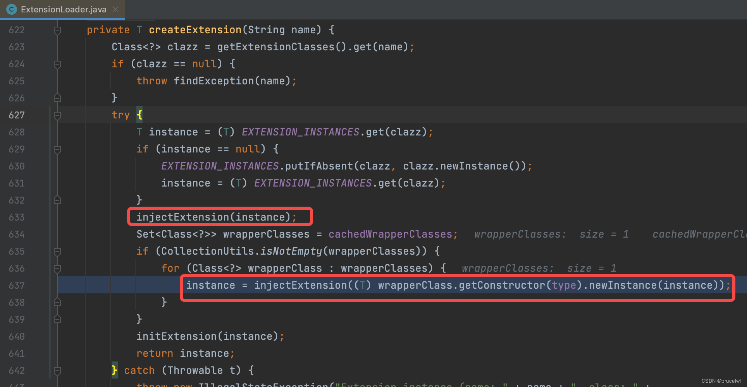Viewport: 747px width, 387px height.
Task: Collapse the catch block at line 642
Action: (57, 371)
